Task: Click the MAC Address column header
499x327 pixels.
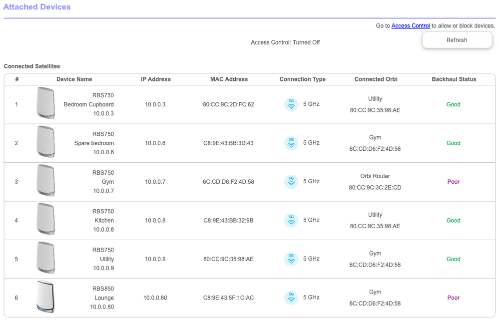Action: tap(229, 79)
